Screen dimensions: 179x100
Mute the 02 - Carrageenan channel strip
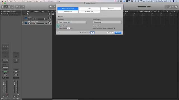click(4, 96)
